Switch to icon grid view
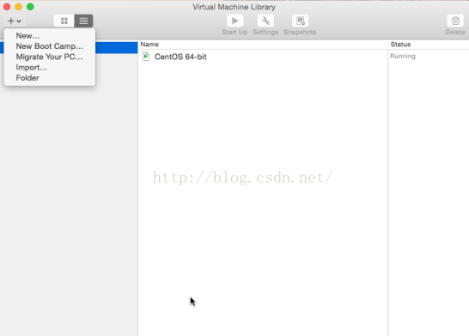The image size is (469, 336). click(x=64, y=21)
